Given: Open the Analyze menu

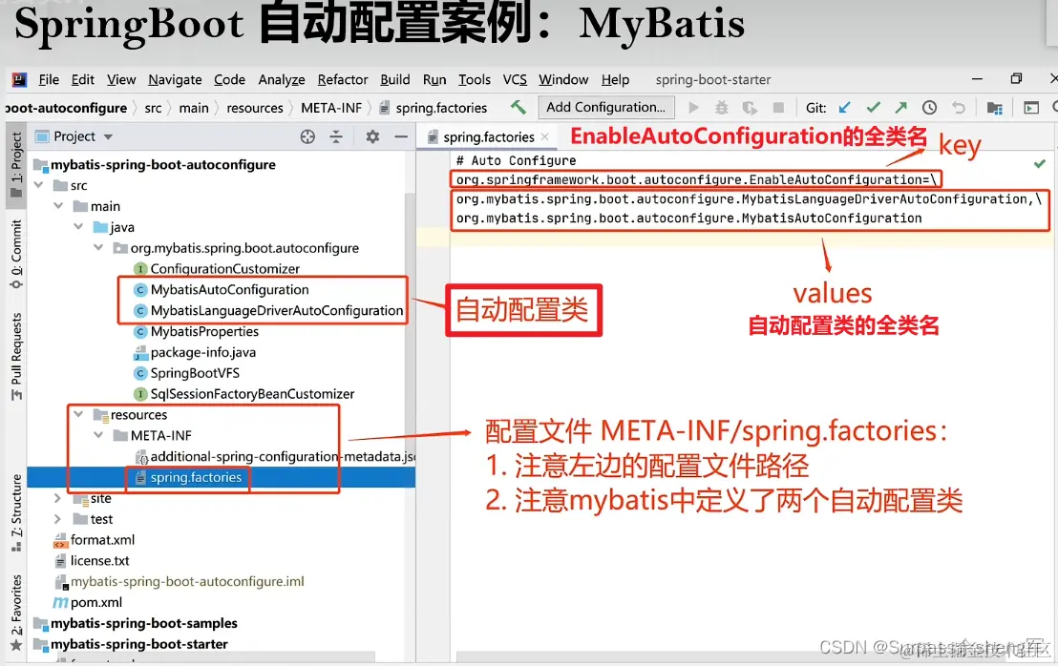Looking at the screenshot, I should click(x=282, y=79).
